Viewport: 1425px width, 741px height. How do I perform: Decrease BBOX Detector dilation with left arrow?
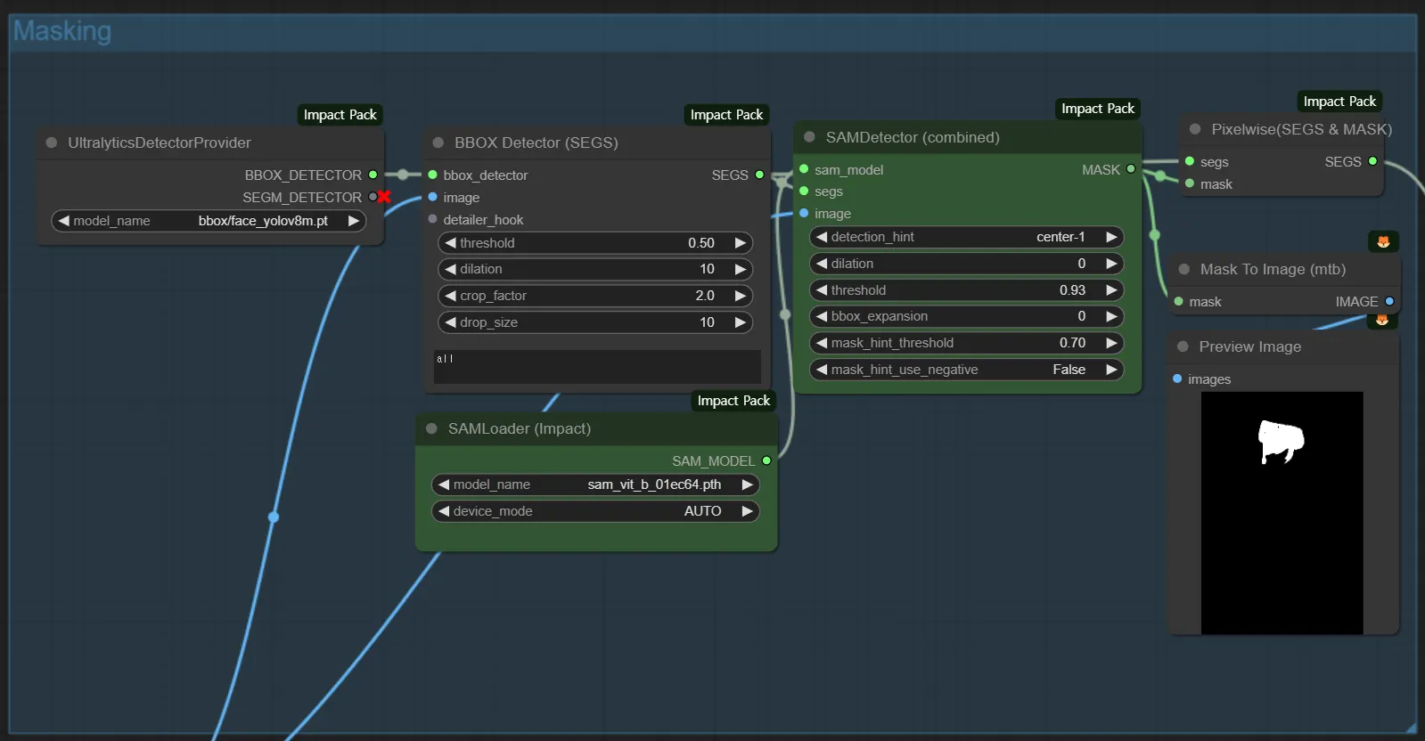click(451, 269)
